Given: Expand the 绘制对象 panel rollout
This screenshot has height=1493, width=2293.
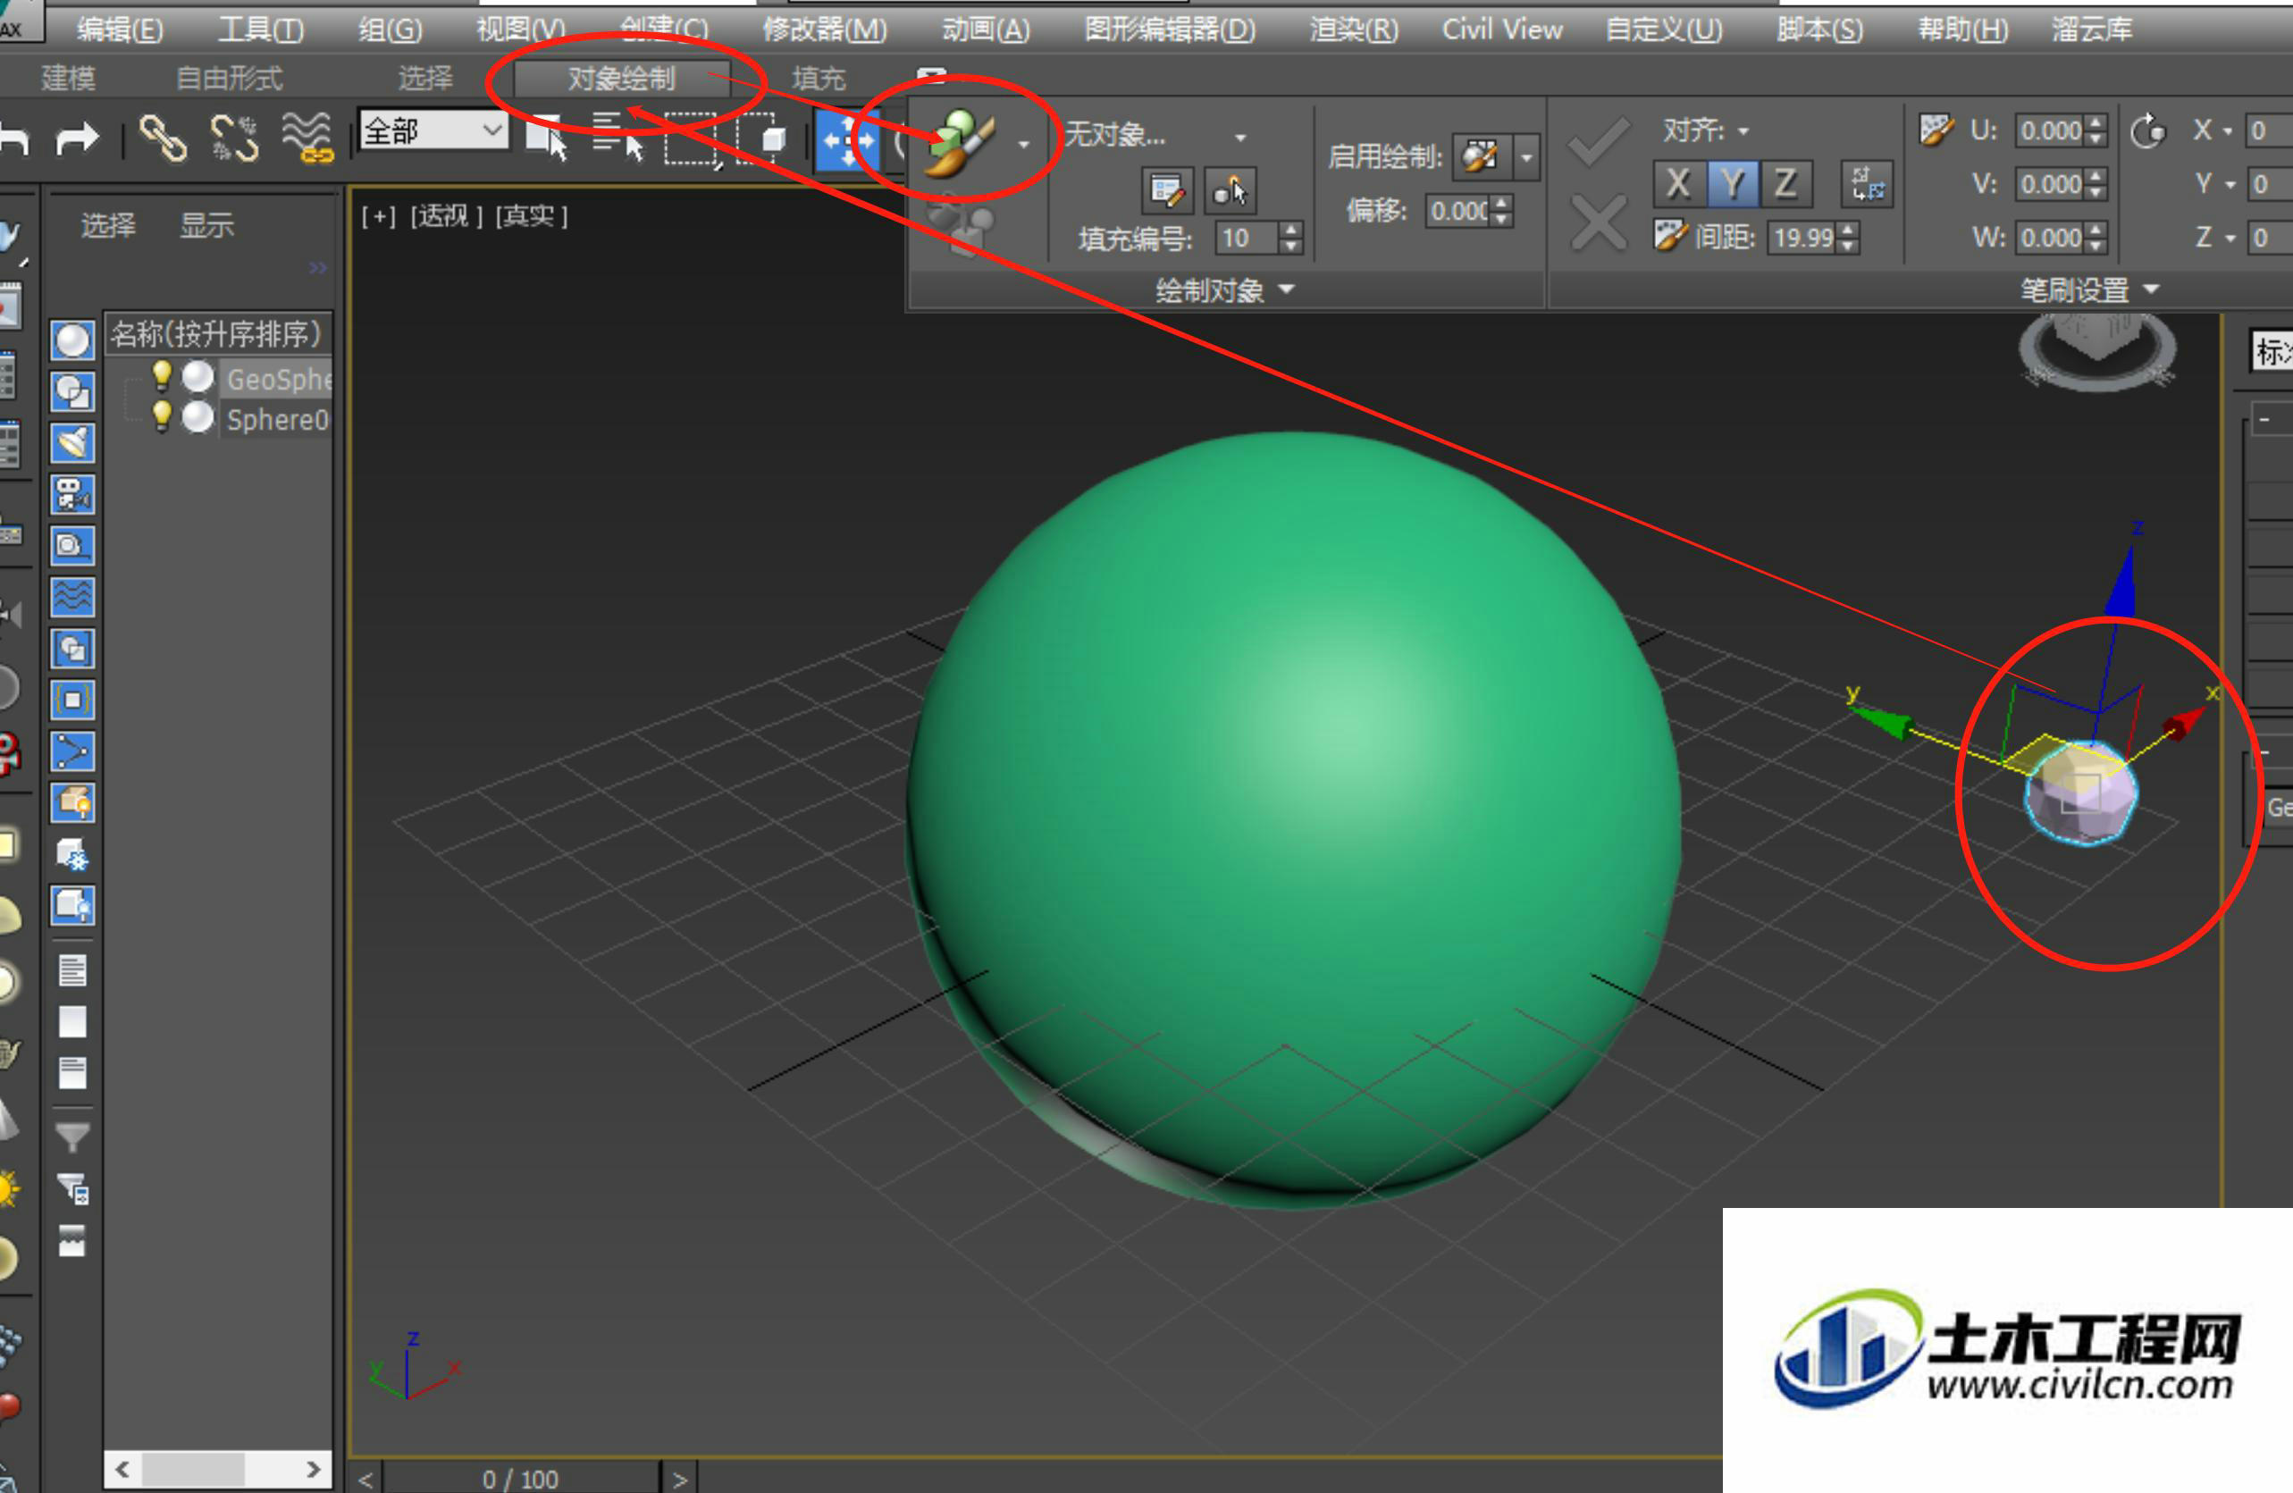Looking at the screenshot, I should pos(1224,289).
